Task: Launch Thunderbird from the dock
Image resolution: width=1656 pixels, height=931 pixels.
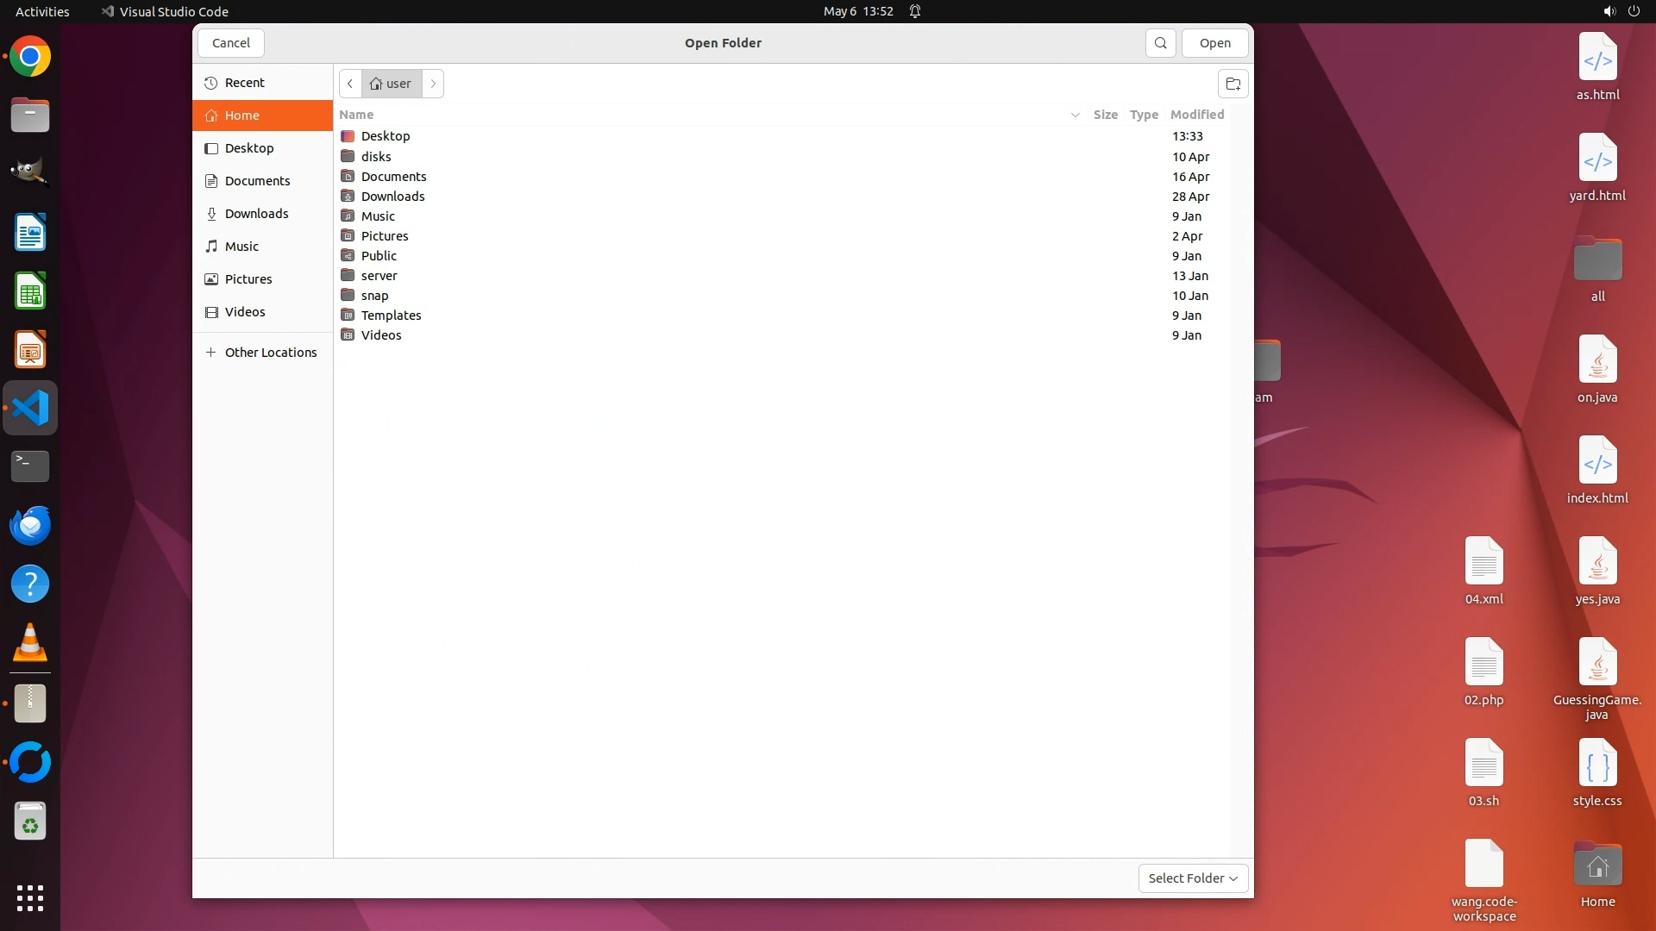Action: coord(30,525)
